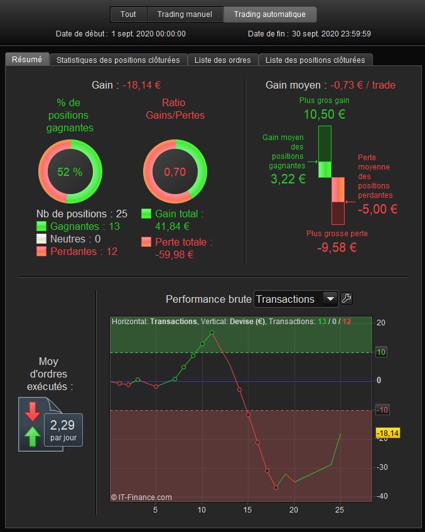Click the red loss bar in average chart
This screenshot has height=532, width=425.
338,201
